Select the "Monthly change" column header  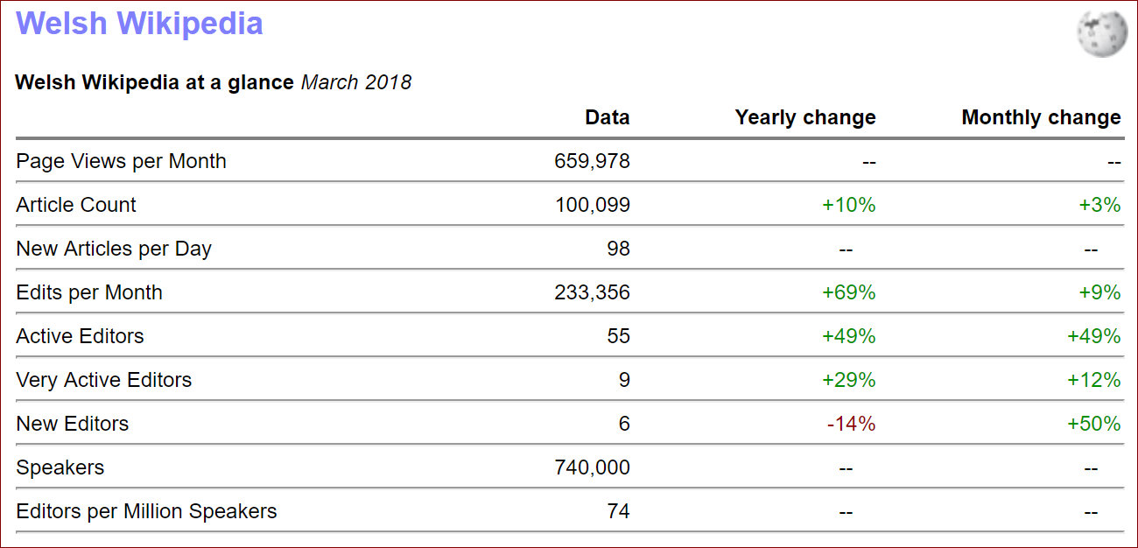point(1041,117)
